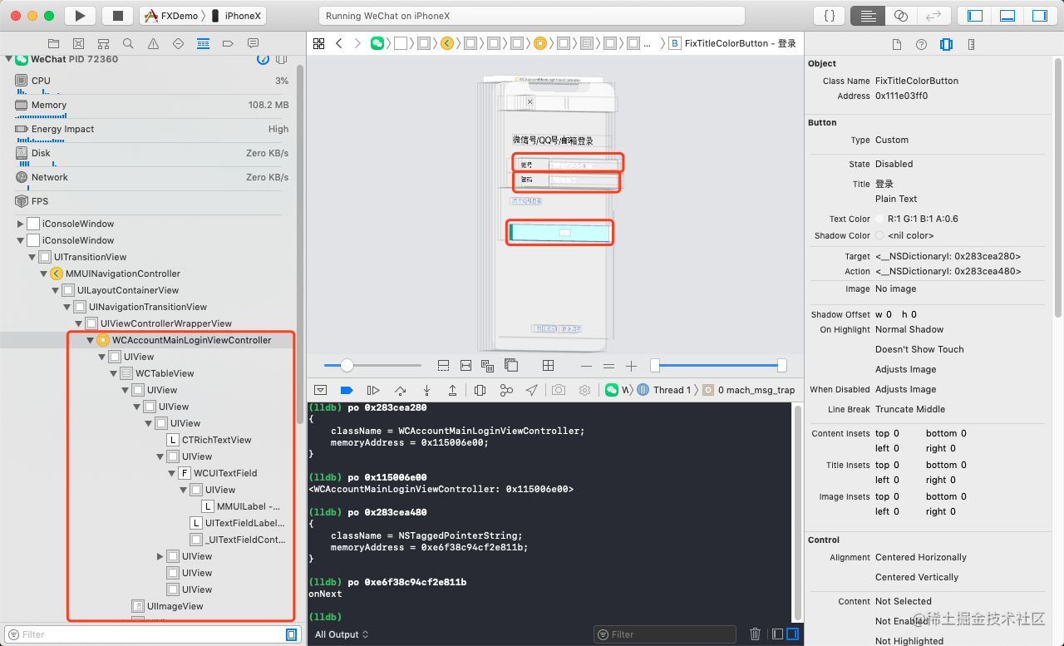Toggle the Console pane button
The width and height of the screenshot is (1064, 646).
(792, 634)
